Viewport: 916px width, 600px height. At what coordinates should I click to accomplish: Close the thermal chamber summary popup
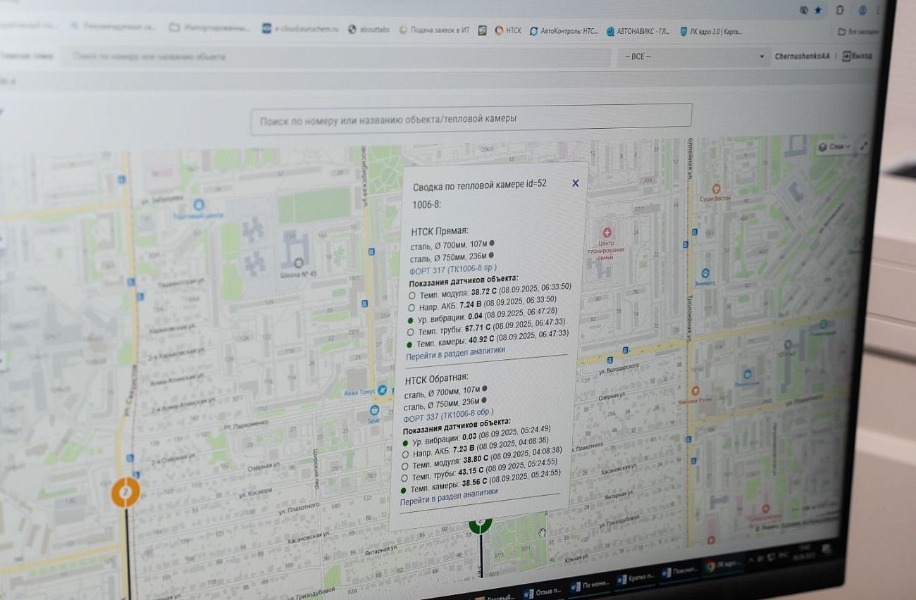pyautogui.click(x=575, y=183)
